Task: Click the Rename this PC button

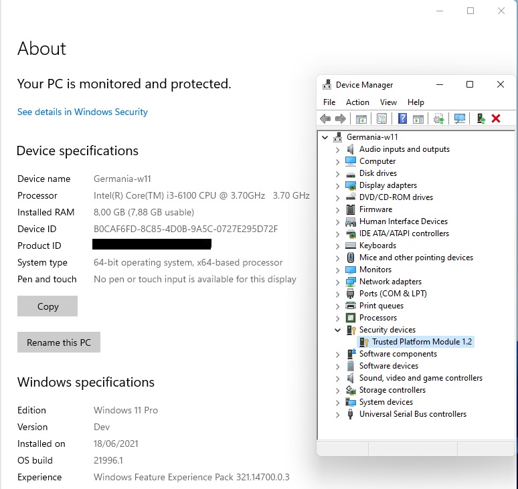Action: 59,342
